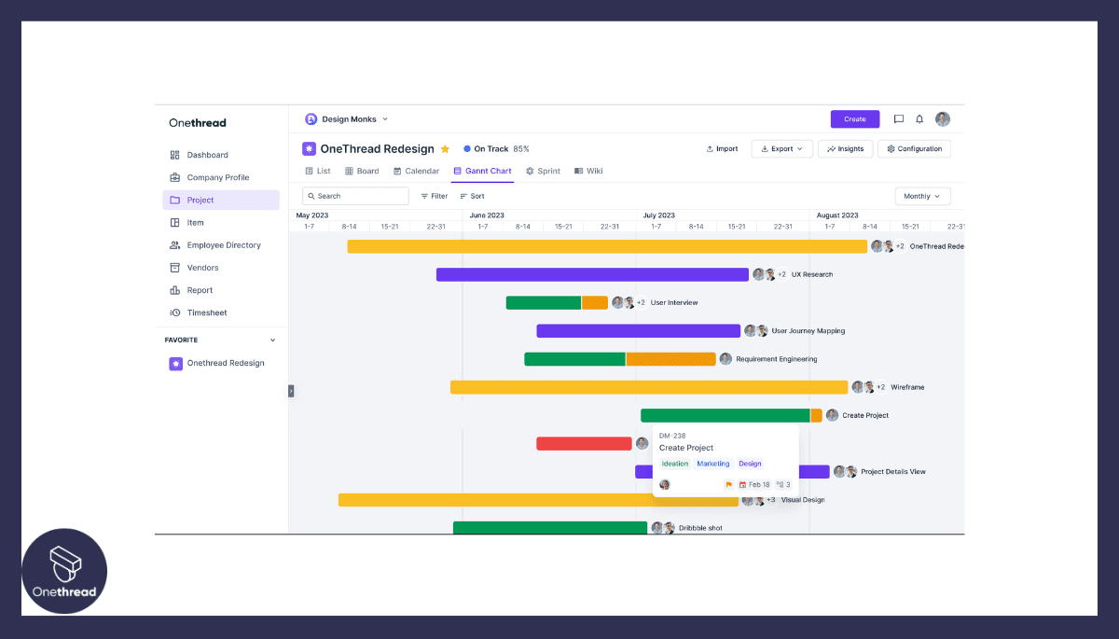The height and width of the screenshot is (639, 1119).
Task: Open the Sprint tab
Action: 543,171
